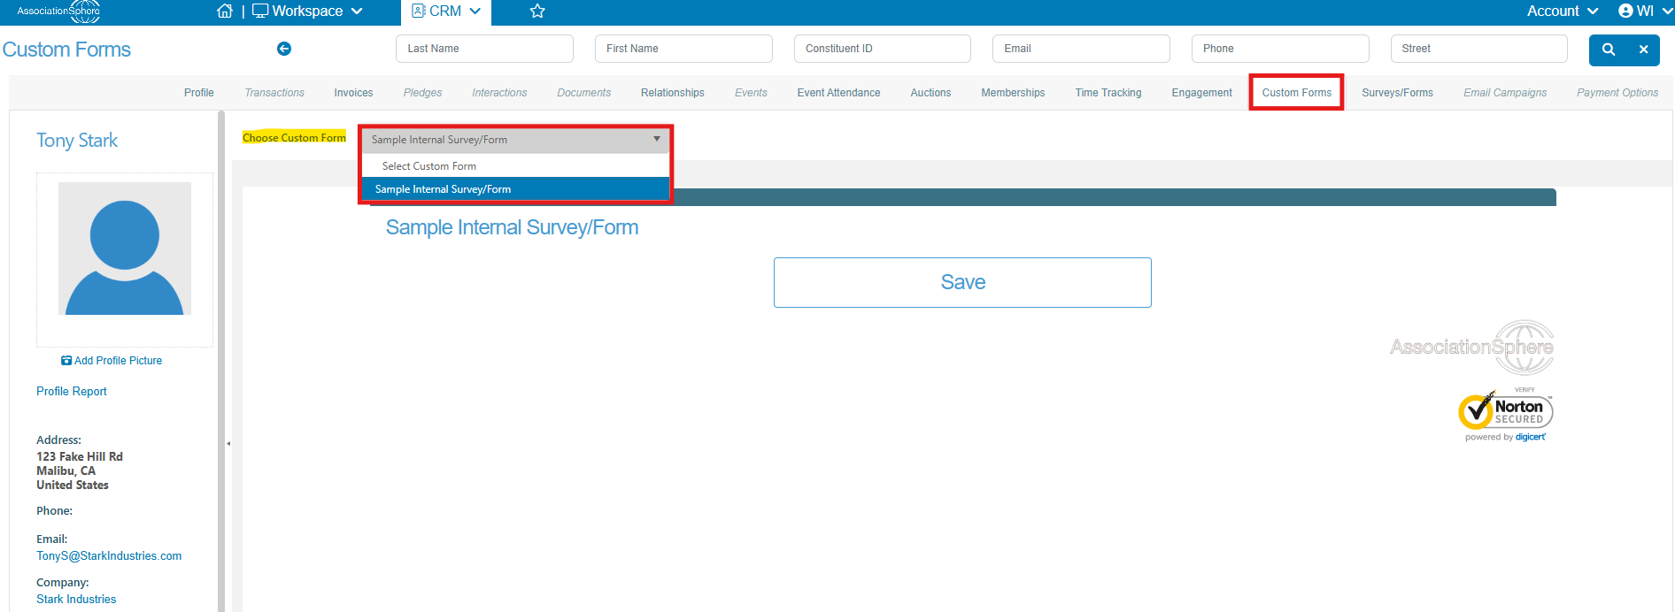The height and width of the screenshot is (612, 1675).
Task: Open the Email Campaigns tab
Action: 1505,93
